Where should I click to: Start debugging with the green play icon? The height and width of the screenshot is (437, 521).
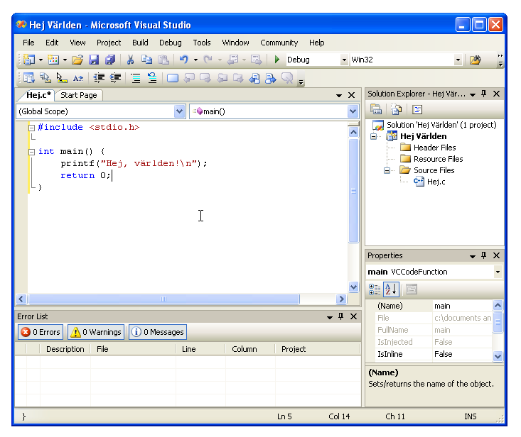(276, 60)
